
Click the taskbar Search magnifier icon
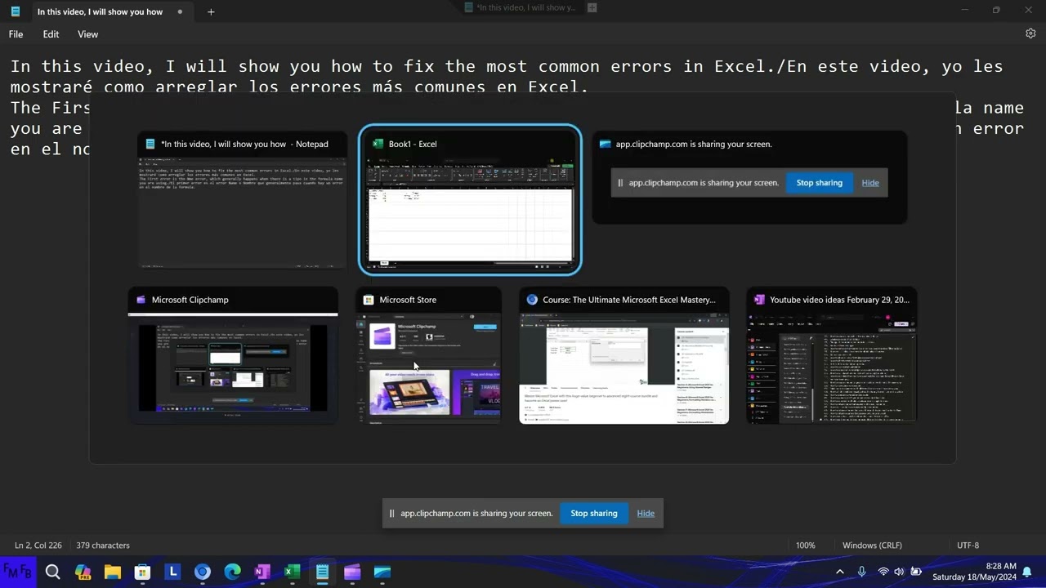coord(52,572)
